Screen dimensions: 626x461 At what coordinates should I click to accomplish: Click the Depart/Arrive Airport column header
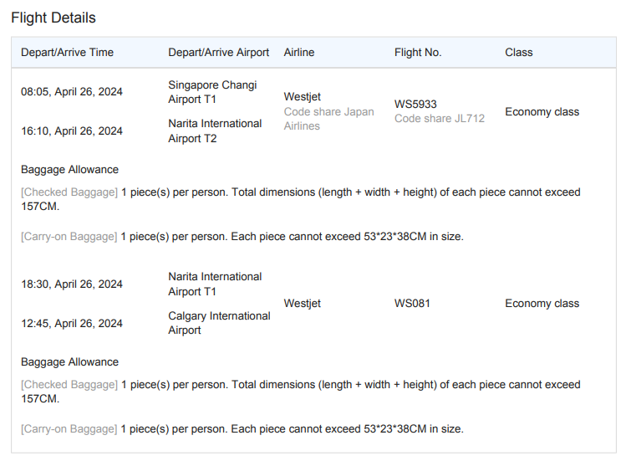(218, 52)
